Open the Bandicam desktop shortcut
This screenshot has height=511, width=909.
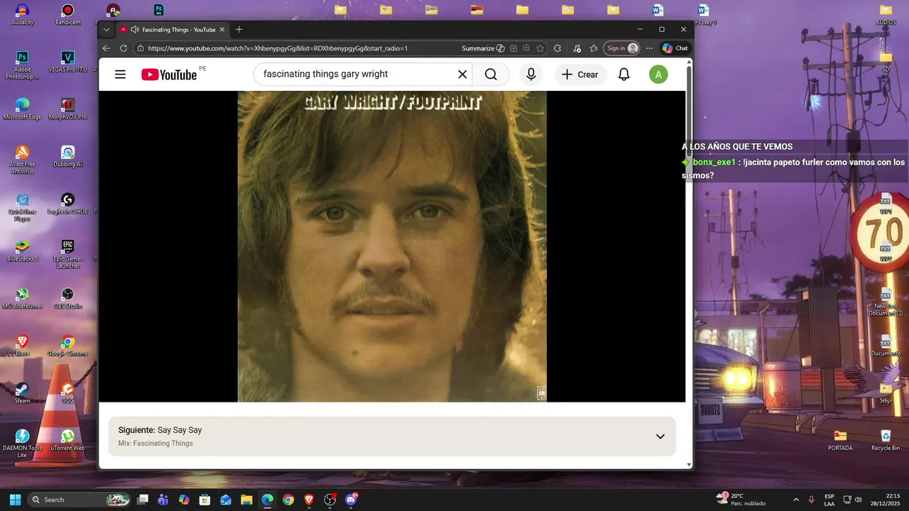(x=67, y=14)
